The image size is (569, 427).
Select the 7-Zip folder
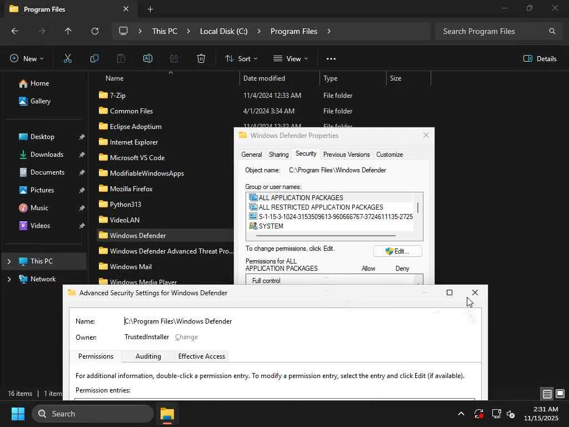pyautogui.click(x=118, y=96)
